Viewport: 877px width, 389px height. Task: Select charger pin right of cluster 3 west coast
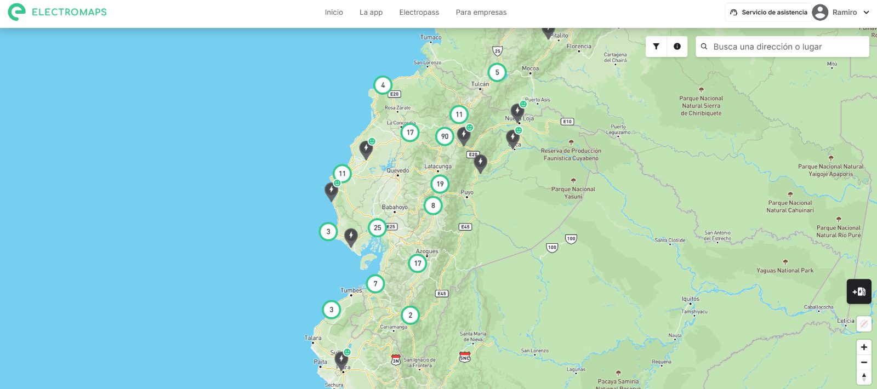tap(351, 238)
